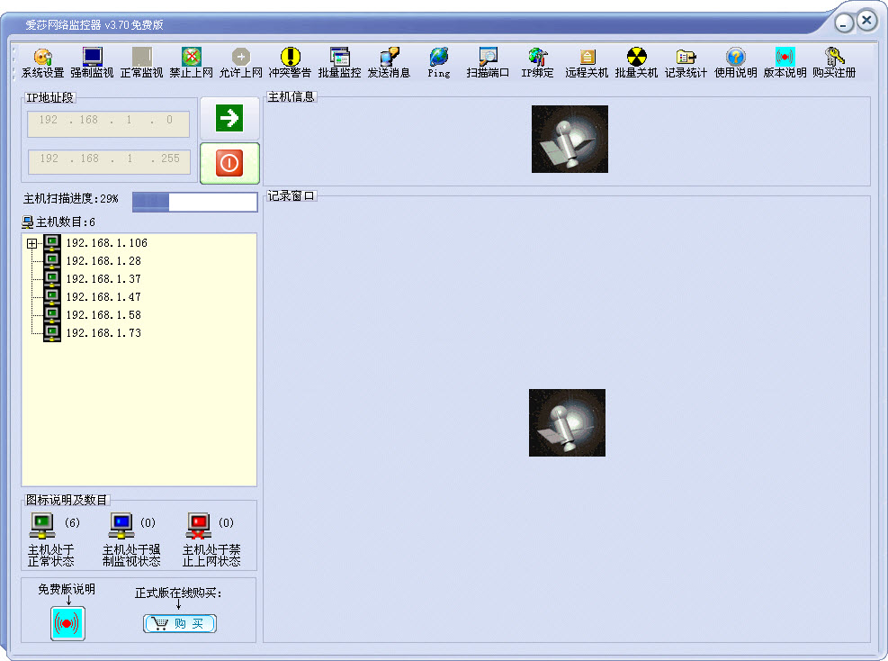Open the 发送消息 send message tool
Viewport: 888px width, 661px height.
389,62
